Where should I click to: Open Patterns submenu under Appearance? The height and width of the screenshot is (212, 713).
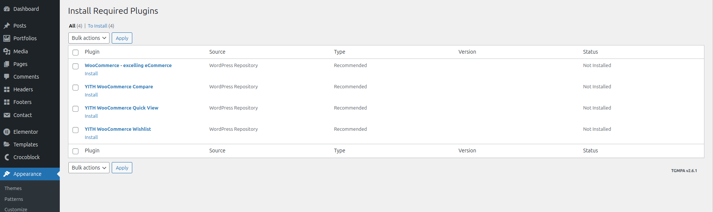(14, 199)
